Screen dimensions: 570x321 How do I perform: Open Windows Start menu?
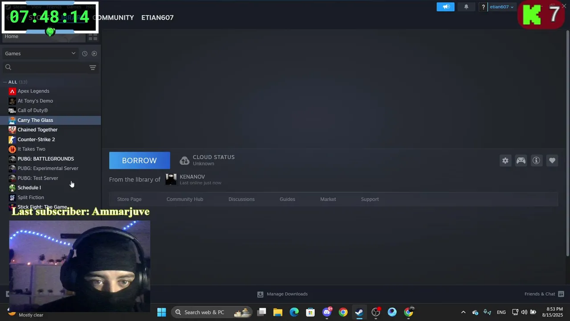click(x=162, y=312)
